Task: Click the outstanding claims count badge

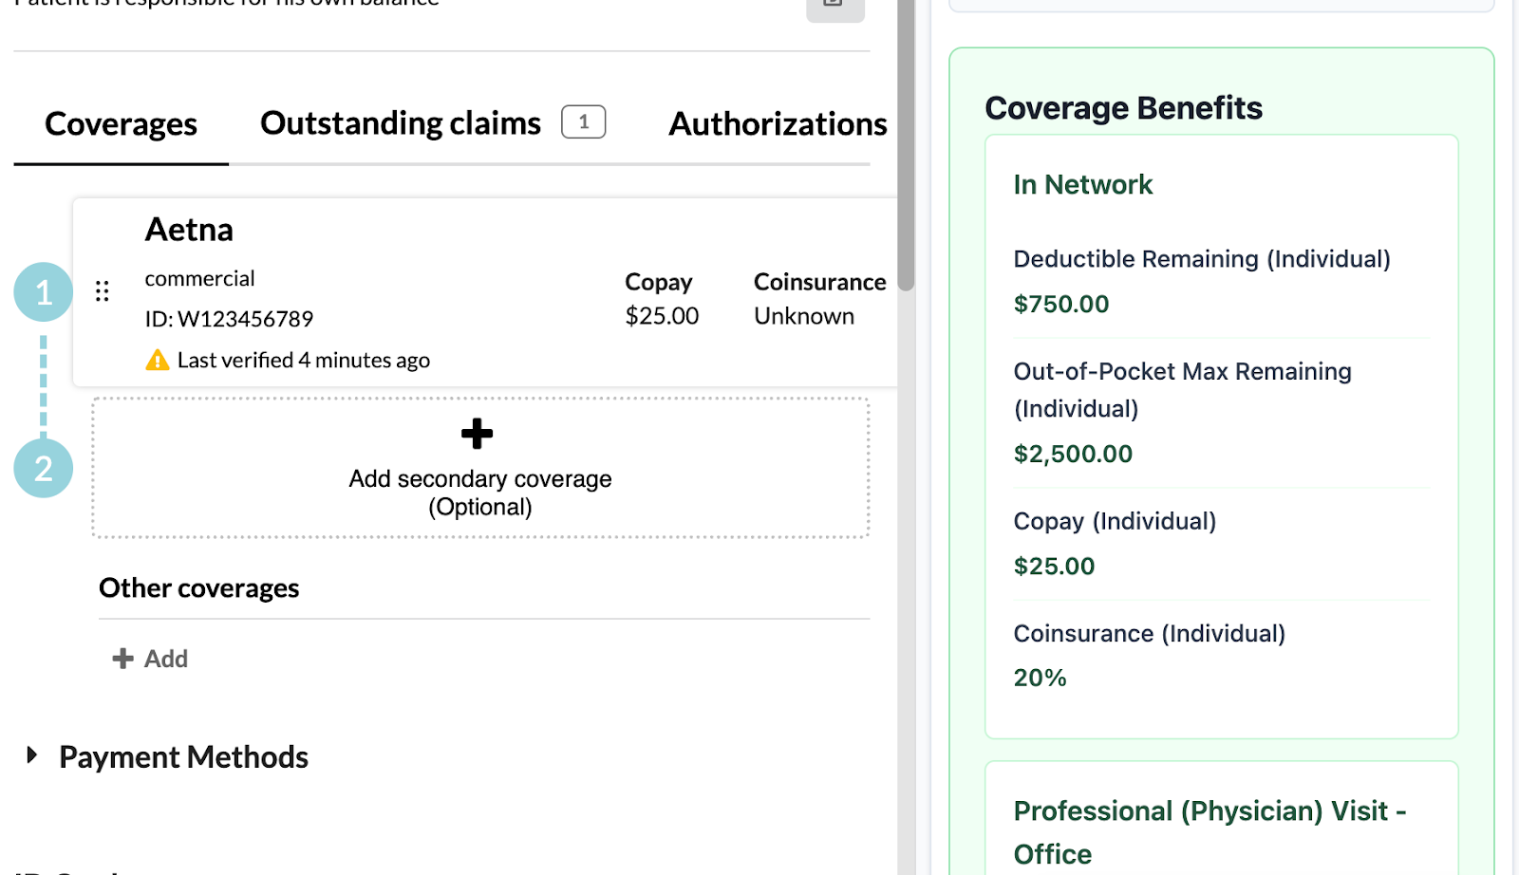Action: click(583, 121)
